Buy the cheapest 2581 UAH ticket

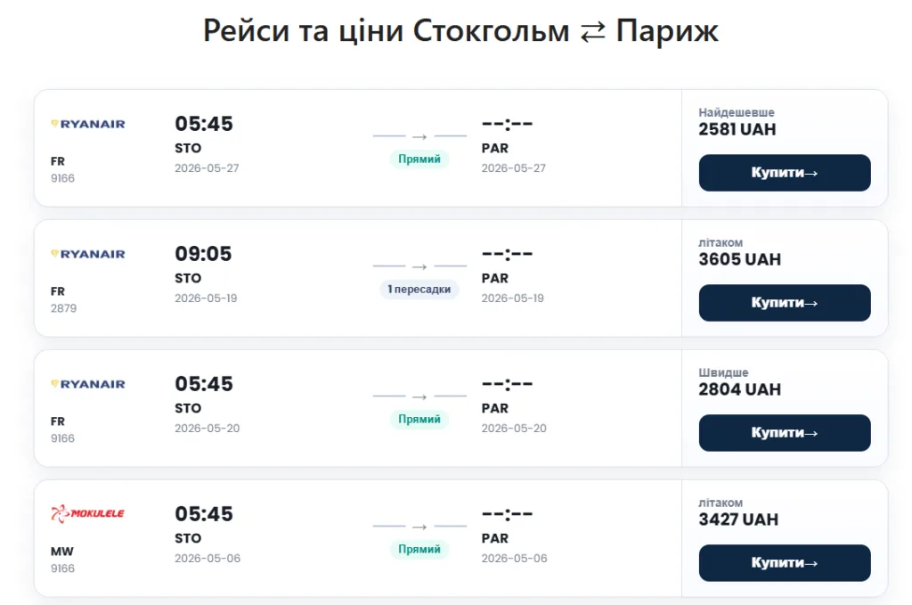[x=784, y=173]
